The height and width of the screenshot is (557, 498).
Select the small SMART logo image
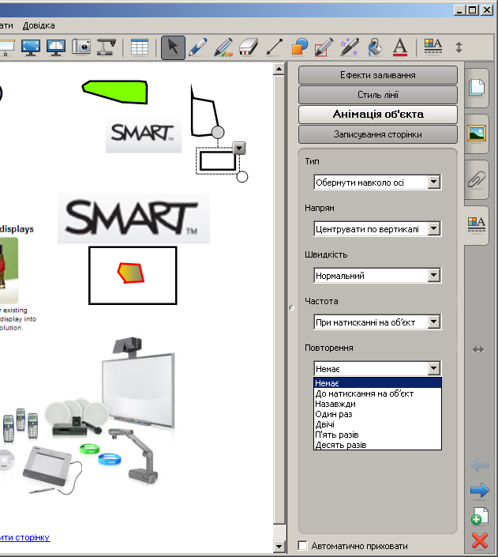point(144,134)
